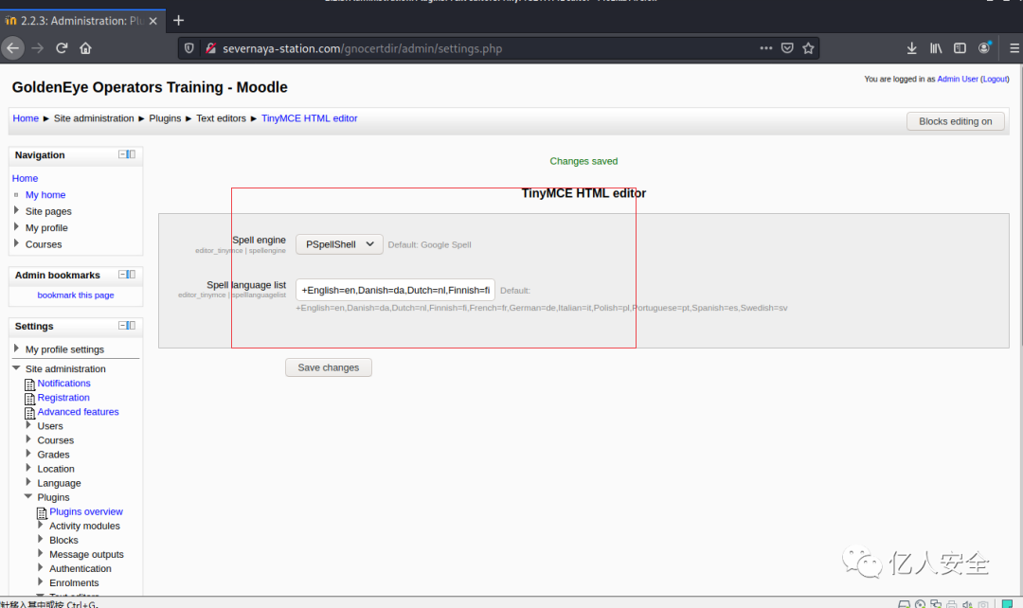Expand Site pages in Navigation

pos(16,210)
